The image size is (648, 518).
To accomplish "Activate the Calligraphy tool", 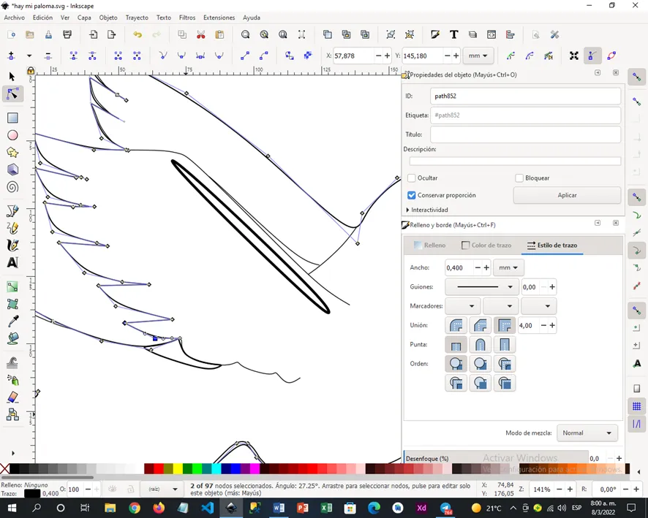I will pos(12,245).
